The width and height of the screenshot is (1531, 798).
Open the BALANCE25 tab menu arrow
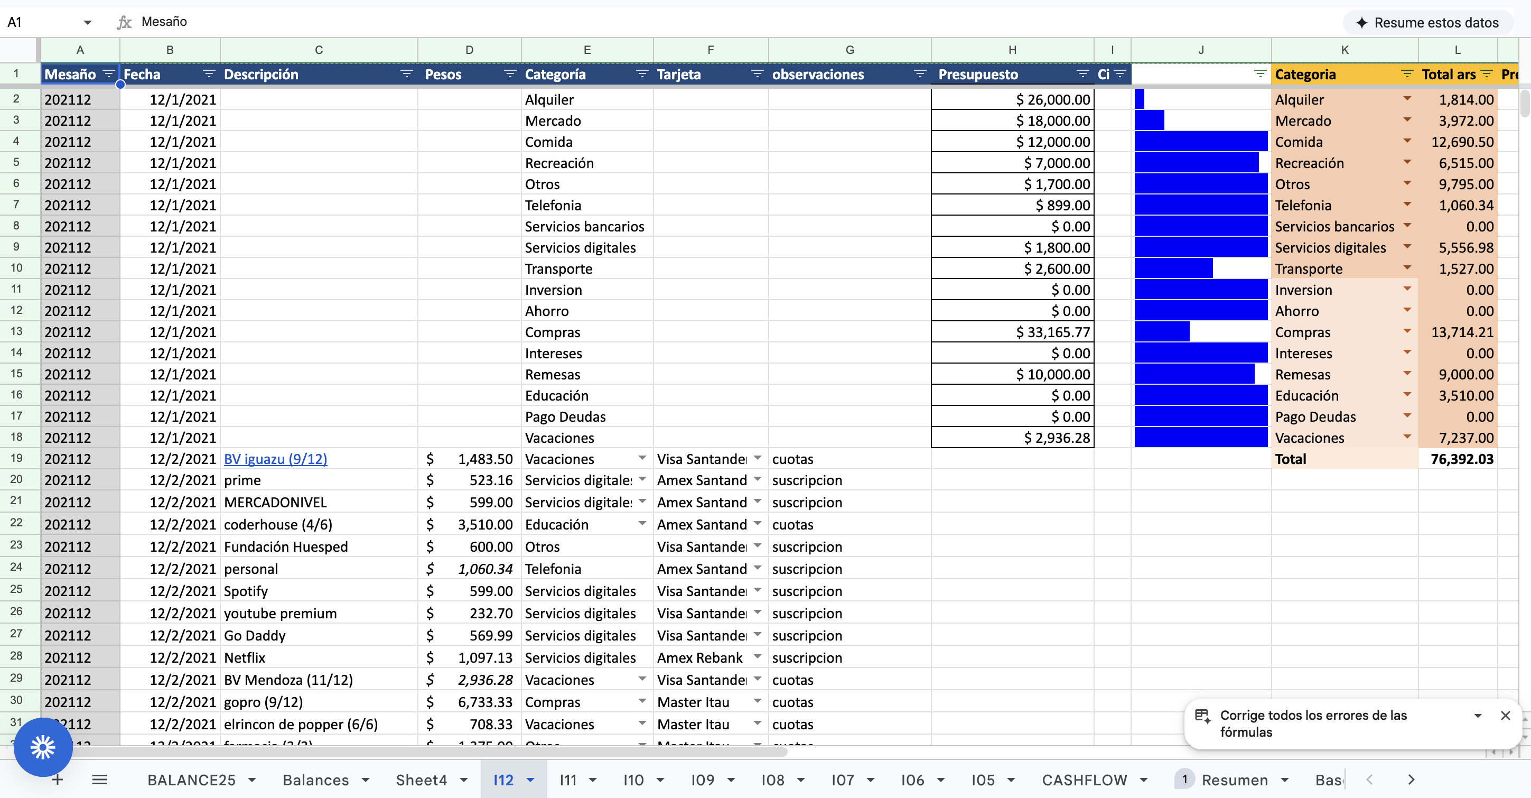[x=252, y=780]
